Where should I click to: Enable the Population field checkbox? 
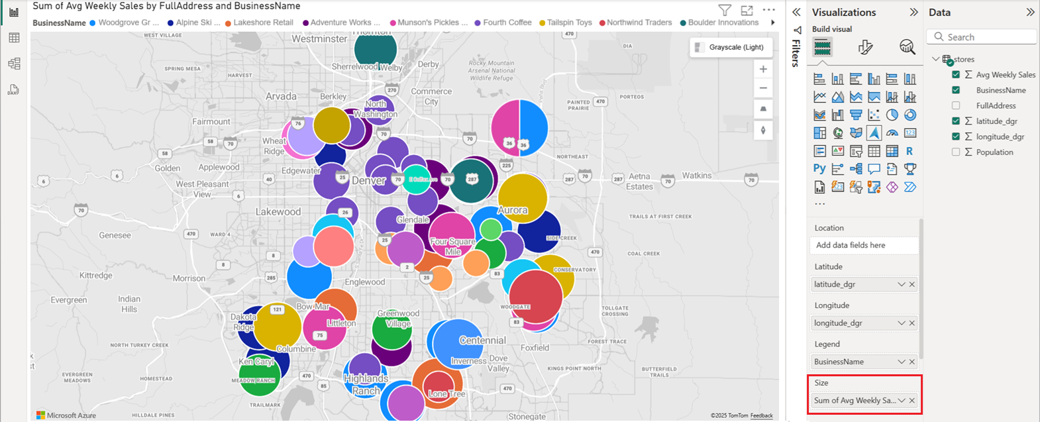coord(955,152)
